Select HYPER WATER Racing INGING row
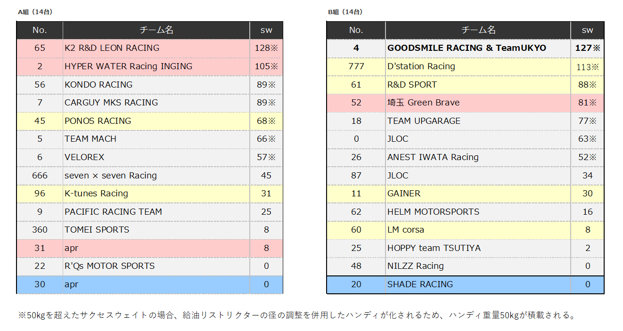Viewport: 623px width, 331px height. [x=128, y=66]
